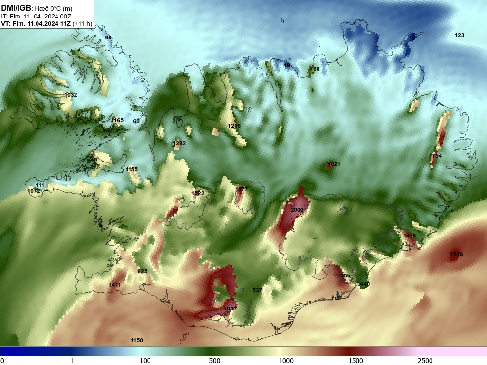The height and width of the screenshot is (365, 487).
Task: Click the map value 1526 offshore
Action: pos(456,254)
